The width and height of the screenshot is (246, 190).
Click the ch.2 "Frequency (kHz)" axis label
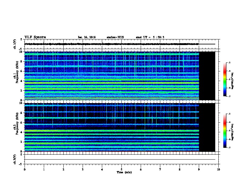point(17,124)
